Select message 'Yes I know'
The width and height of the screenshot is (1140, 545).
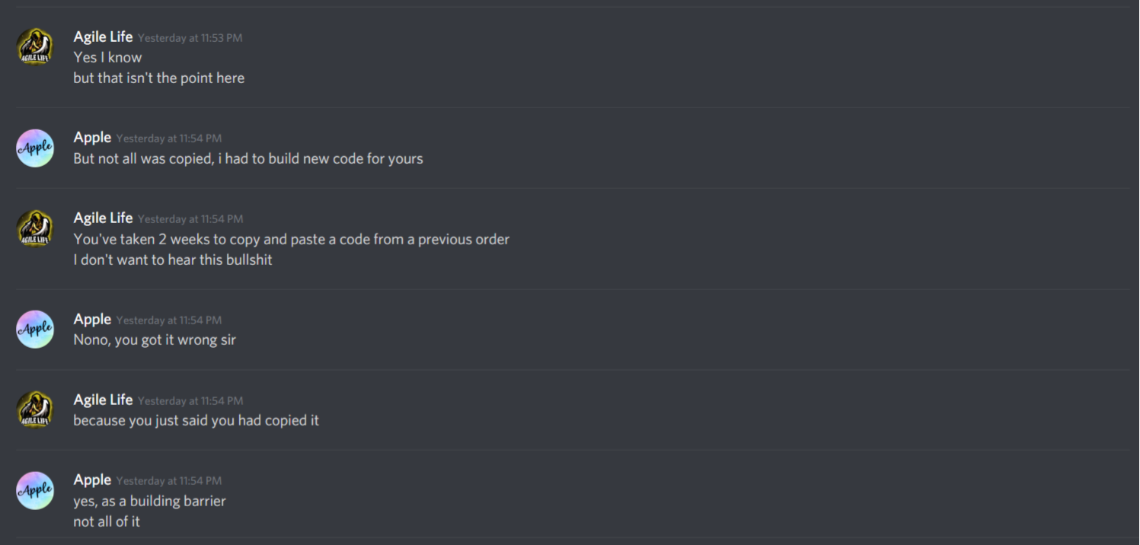coord(107,57)
